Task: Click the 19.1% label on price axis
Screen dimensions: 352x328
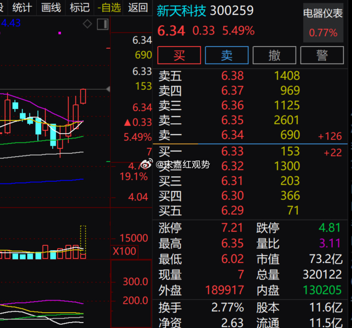Action: [134, 177]
